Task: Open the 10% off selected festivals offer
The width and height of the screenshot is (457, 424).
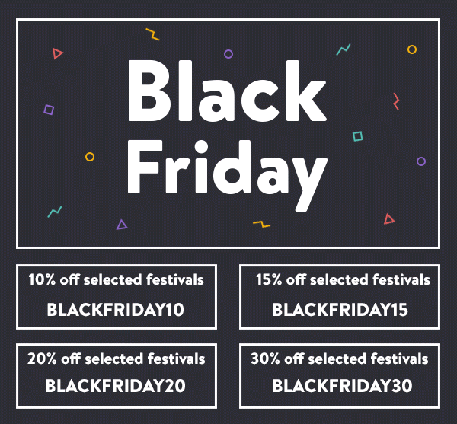Action: coord(116,280)
